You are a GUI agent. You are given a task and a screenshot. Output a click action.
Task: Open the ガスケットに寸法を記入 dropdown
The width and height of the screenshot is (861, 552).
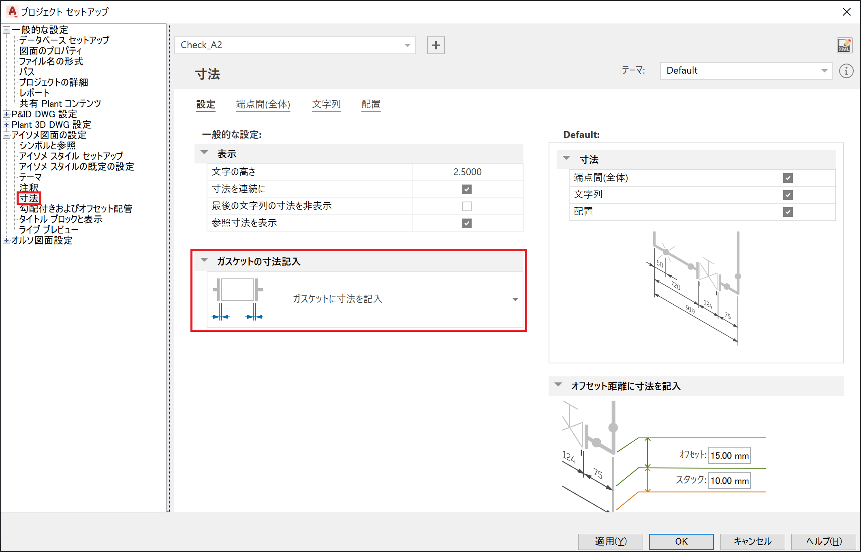(x=515, y=299)
